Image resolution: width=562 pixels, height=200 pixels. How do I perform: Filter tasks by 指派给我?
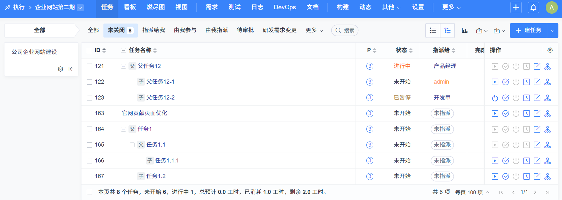click(154, 30)
